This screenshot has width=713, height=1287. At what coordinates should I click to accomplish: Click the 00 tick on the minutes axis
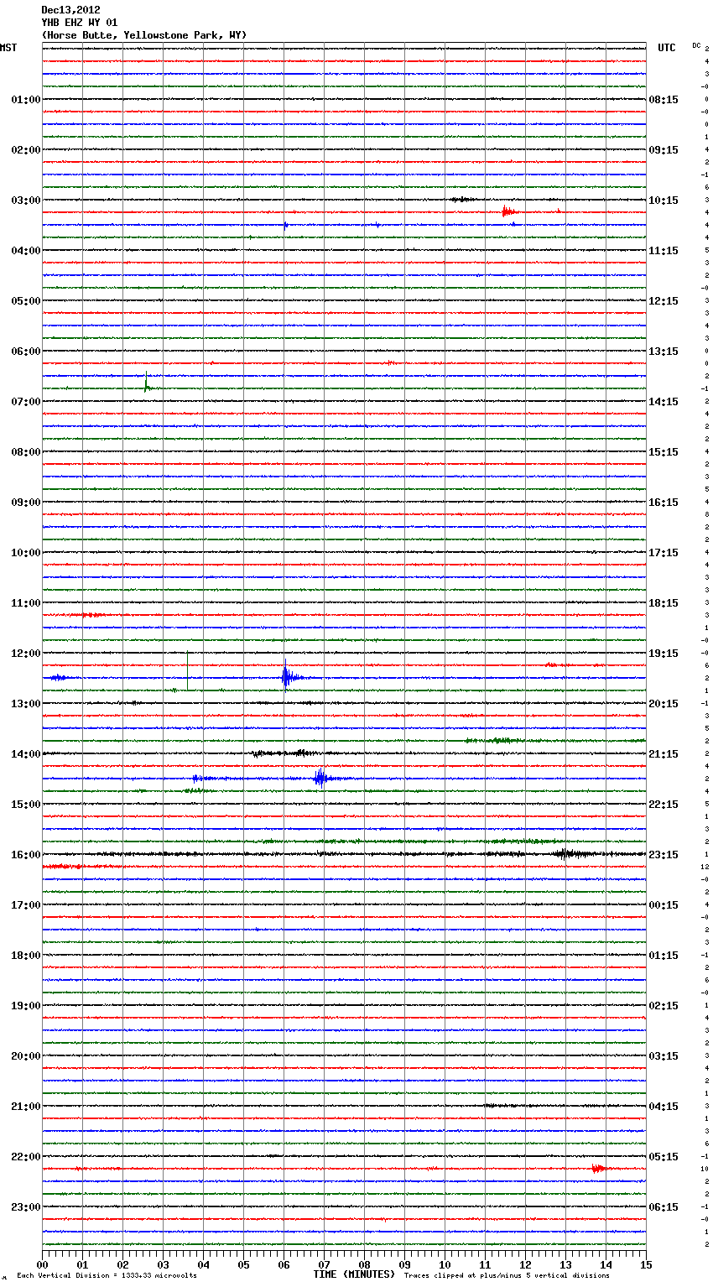(43, 1264)
